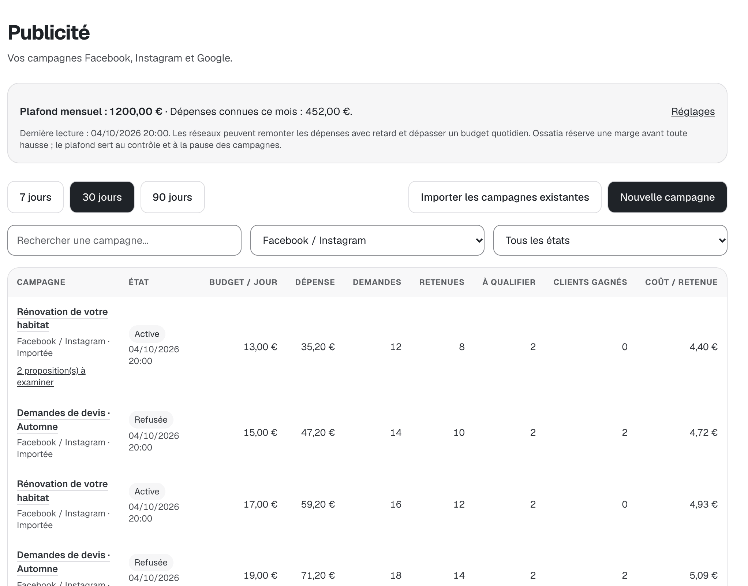The height and width of the screenshot is (586, 748).
Task: Click the 5,09 € coût par retenue
Action: tap(703, 575)
